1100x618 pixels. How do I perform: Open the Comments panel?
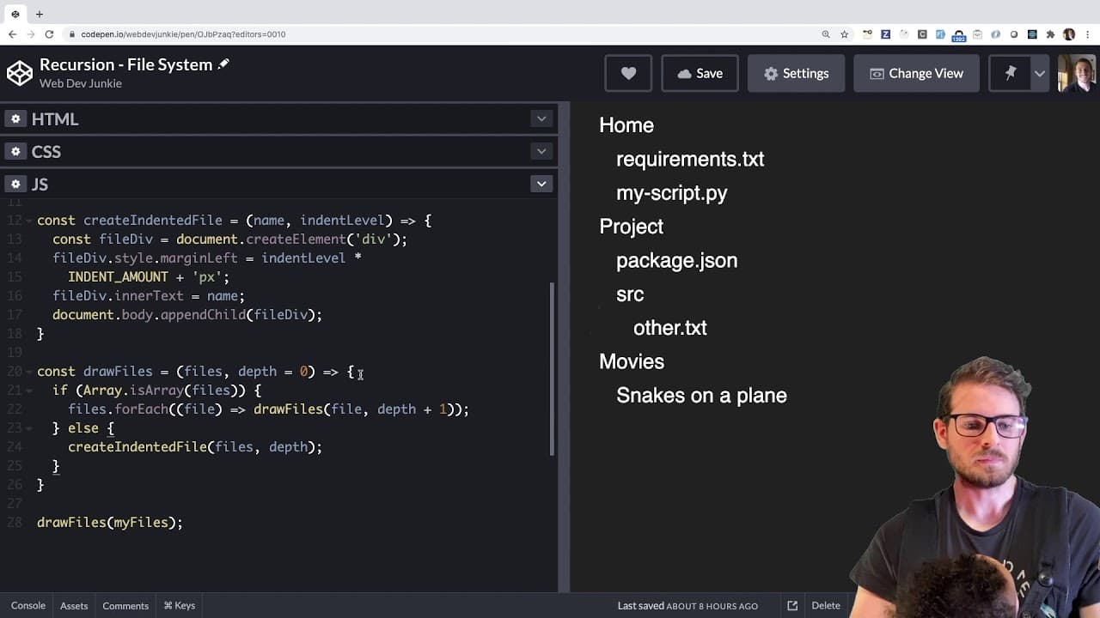click(125, 605)
